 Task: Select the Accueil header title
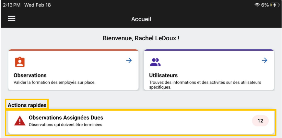tap(141, 19)
